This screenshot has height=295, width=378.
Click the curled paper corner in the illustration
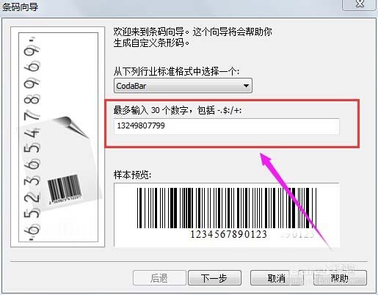(x=72, y=126)
